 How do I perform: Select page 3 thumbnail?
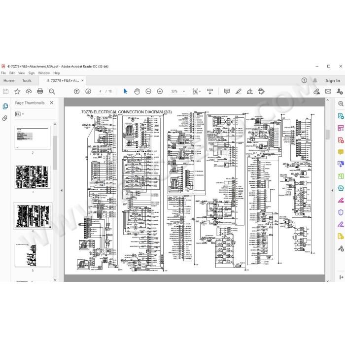pos(33,177)
